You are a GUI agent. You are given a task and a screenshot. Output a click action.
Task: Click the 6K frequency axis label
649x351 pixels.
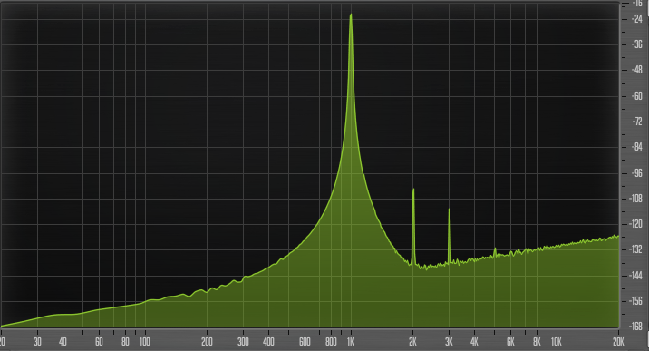510,342
